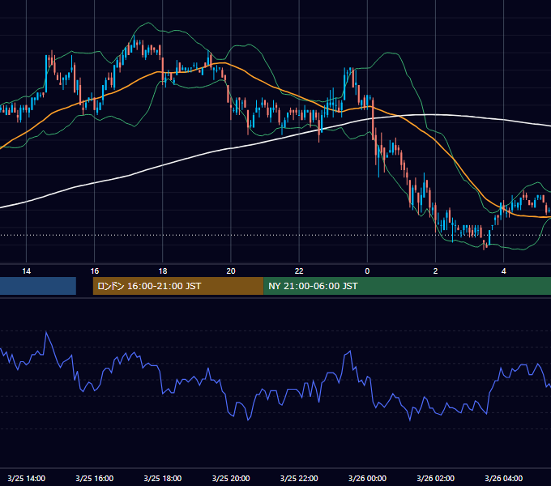The height and width of the screenshot is (486, 551).
Task: Click the 0 hour label on chart axis
Action: click(x=367, y=271)
